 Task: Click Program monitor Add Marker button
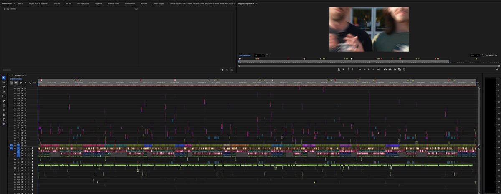343,69
